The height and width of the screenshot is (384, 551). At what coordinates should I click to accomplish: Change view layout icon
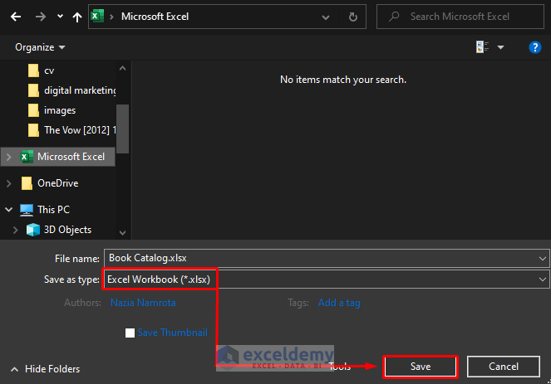click(x=482, y=47)
